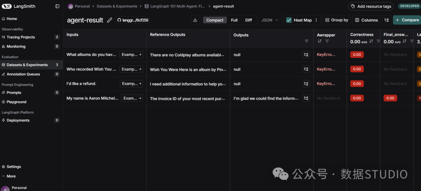The height and width of the screenshot is (191, 421).
Task: Open Example link for Coldplay albums row
Action: [131, 54]
